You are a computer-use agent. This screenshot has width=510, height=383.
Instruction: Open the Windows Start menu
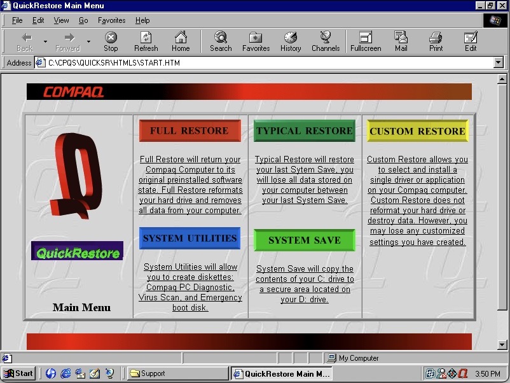point(18,373)
